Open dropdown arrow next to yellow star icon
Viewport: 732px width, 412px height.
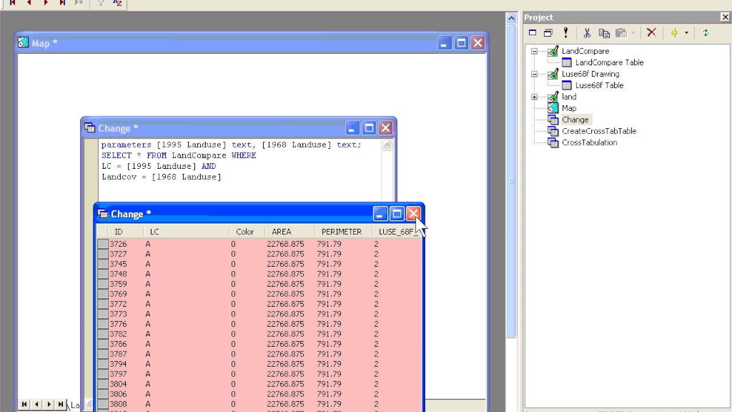(x=686, y=33)
